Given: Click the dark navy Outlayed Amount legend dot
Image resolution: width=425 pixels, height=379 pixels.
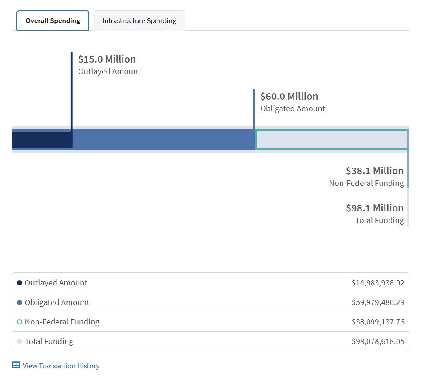Looking at the screenshot, I should click(x=20, y=283).
